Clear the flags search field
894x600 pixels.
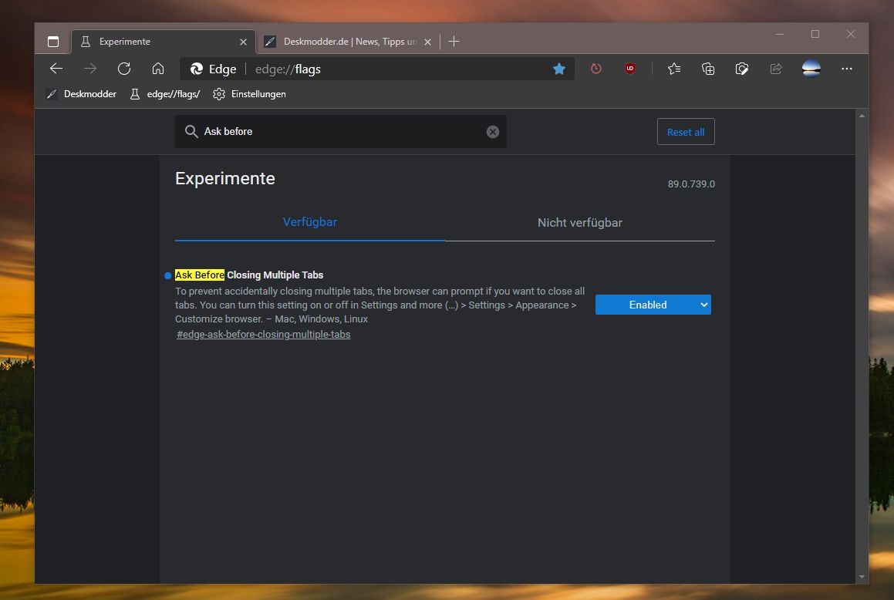click(493, 132)
